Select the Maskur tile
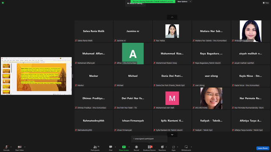The width and height of the screenshot is (271, 152). click(x=94, y=76)
